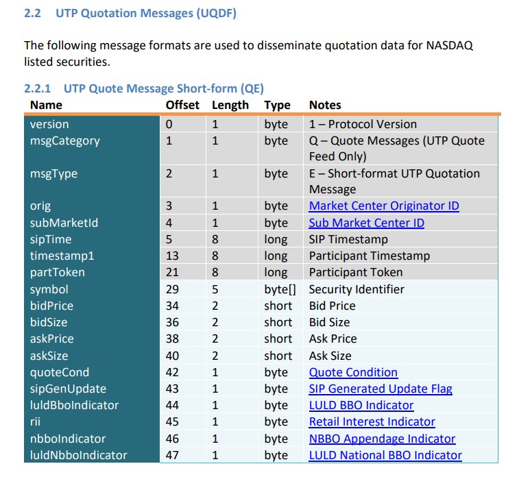Image resolution: width=519 pixels, height=477 pixels.
Task: Open the Retail Interest Indicator link
Action: pyautogui.click(x=372, y=421)
